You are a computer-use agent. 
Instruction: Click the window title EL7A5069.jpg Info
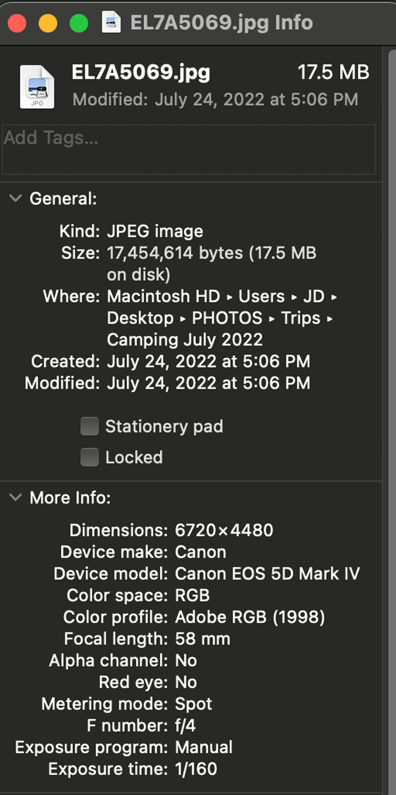[221, 22]
